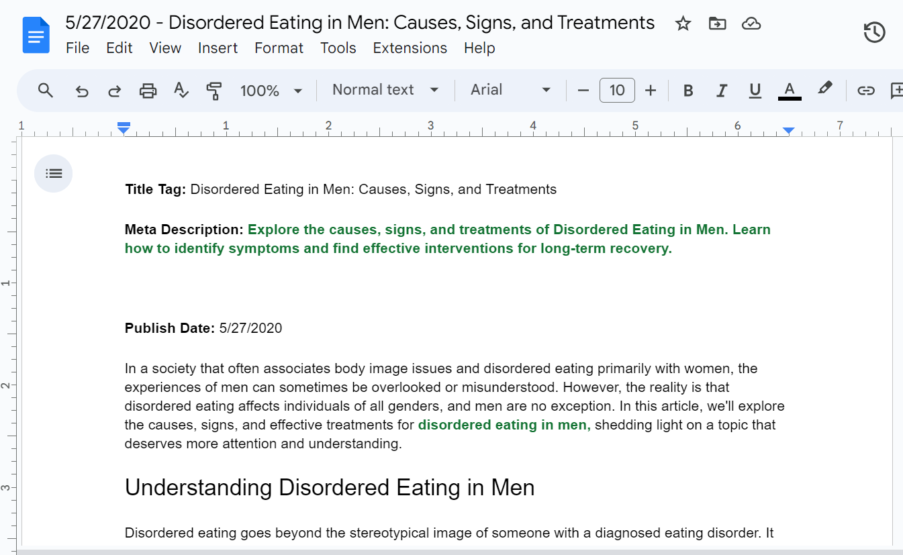Open the Extensions menu
Image resolution: width=903 pixels, height=555 pixels.
[410, 48]
